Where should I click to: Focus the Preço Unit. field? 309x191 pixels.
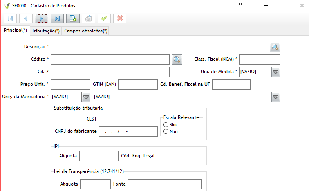pyautogui.click(x=70, y=85)
